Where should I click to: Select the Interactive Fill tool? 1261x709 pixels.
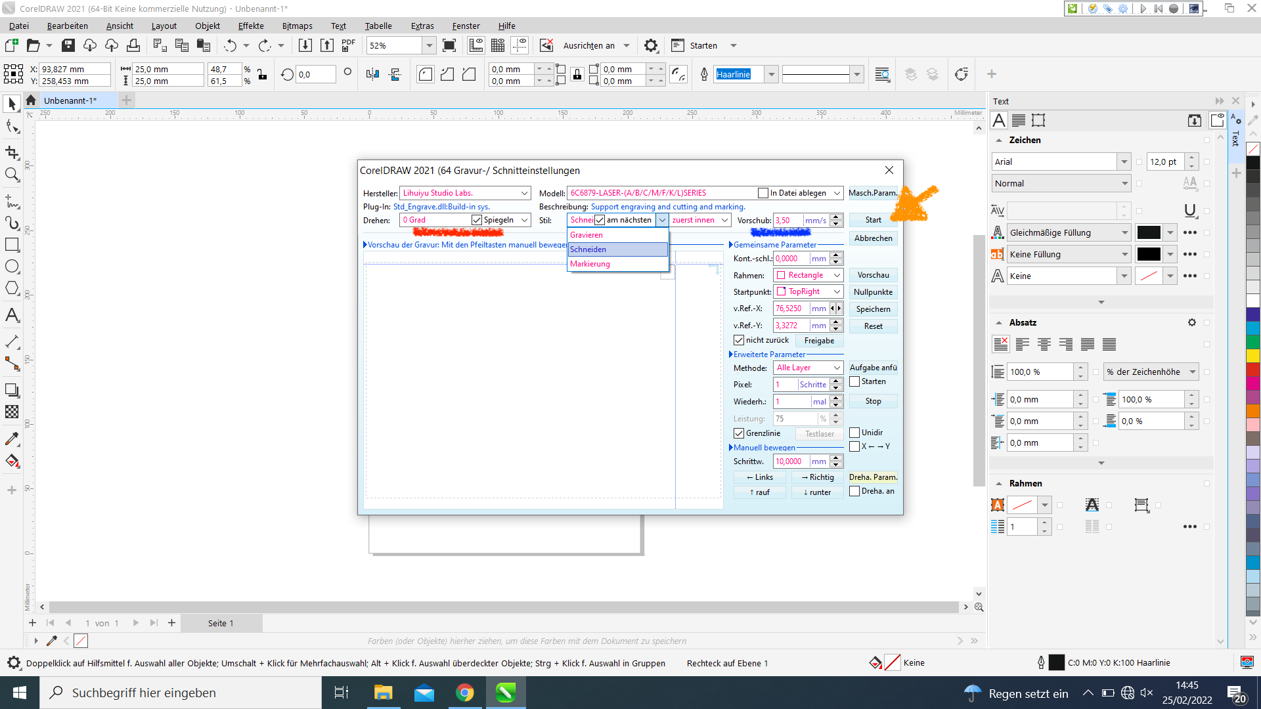click(12, 461)
